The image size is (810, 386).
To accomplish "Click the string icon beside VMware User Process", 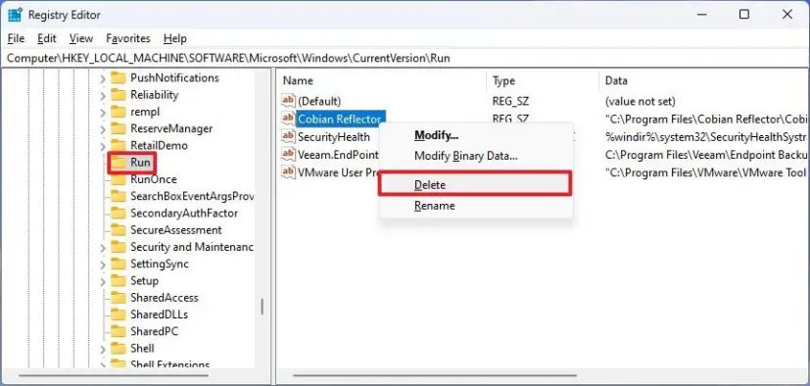I will coord(288,172).
